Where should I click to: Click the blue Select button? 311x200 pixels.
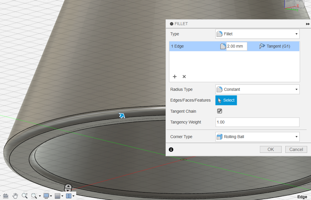click(226, 100)
